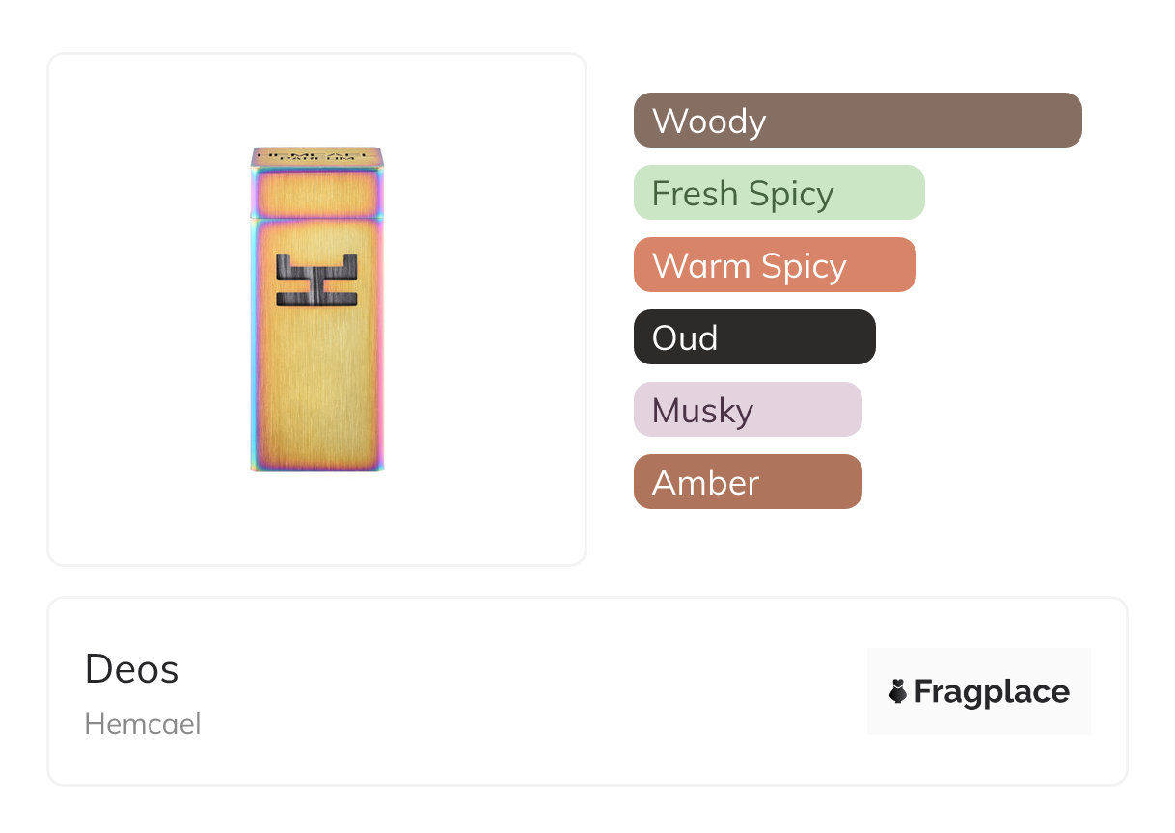This screenshot has width=1175, height=833.
Task: Click the Musky text label
Action: coord(702,411)
